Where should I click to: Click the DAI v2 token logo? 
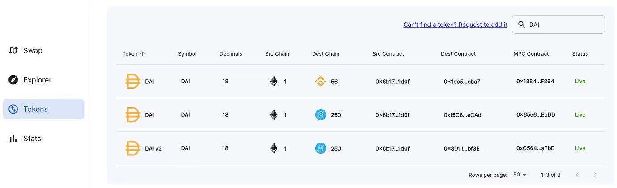[x=133, y=148]
